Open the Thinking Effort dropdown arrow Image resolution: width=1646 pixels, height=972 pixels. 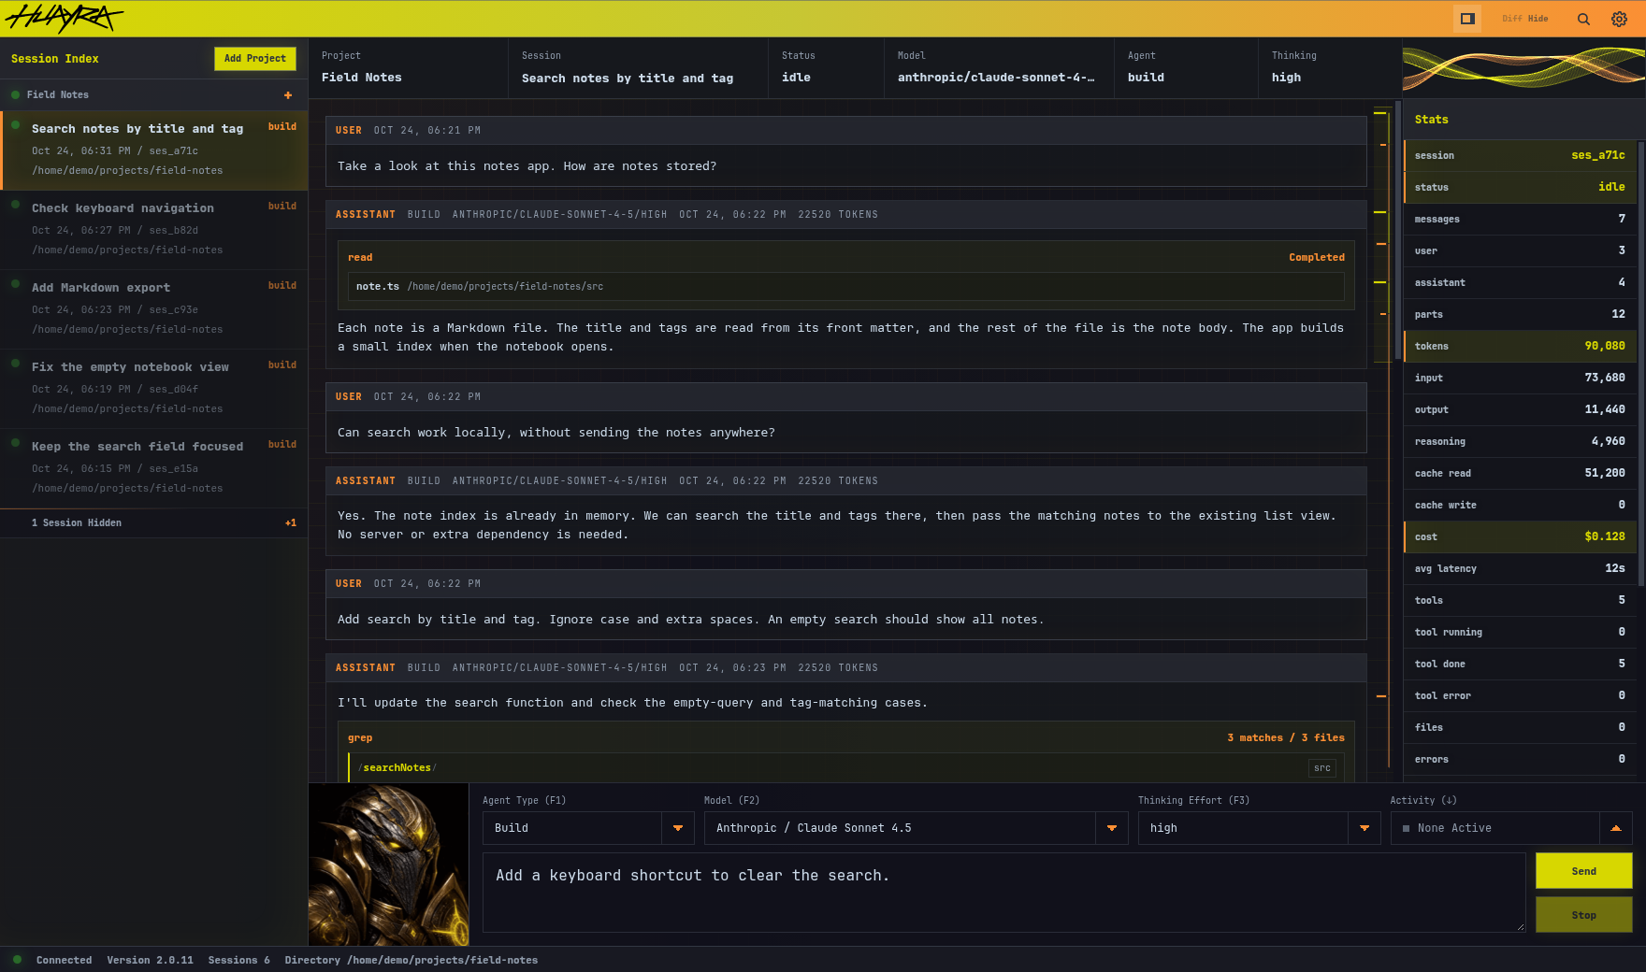tap(1364, 828)
